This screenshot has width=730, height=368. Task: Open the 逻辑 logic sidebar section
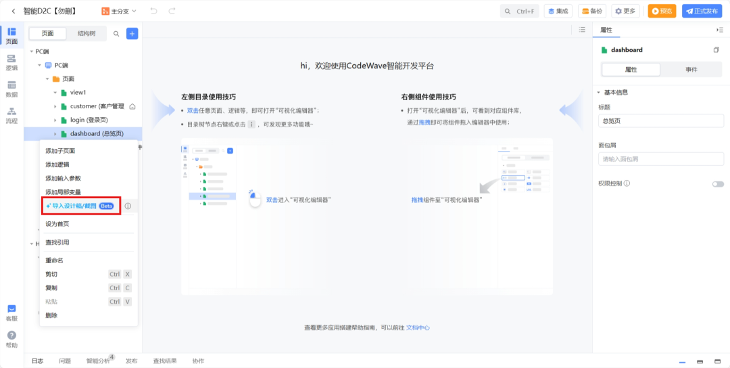[11, 62]
